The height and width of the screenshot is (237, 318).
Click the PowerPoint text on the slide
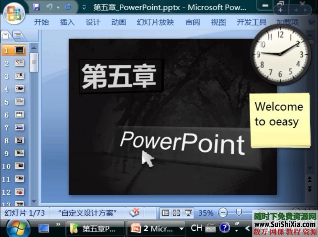[x=182, y=143]
